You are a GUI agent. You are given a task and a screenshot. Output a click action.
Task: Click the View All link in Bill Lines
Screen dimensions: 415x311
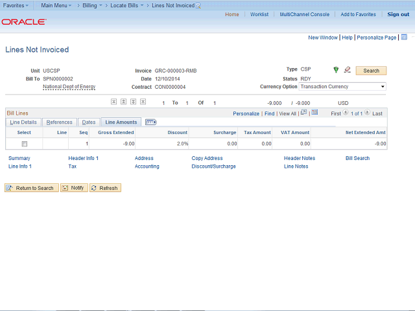[287, 113]
